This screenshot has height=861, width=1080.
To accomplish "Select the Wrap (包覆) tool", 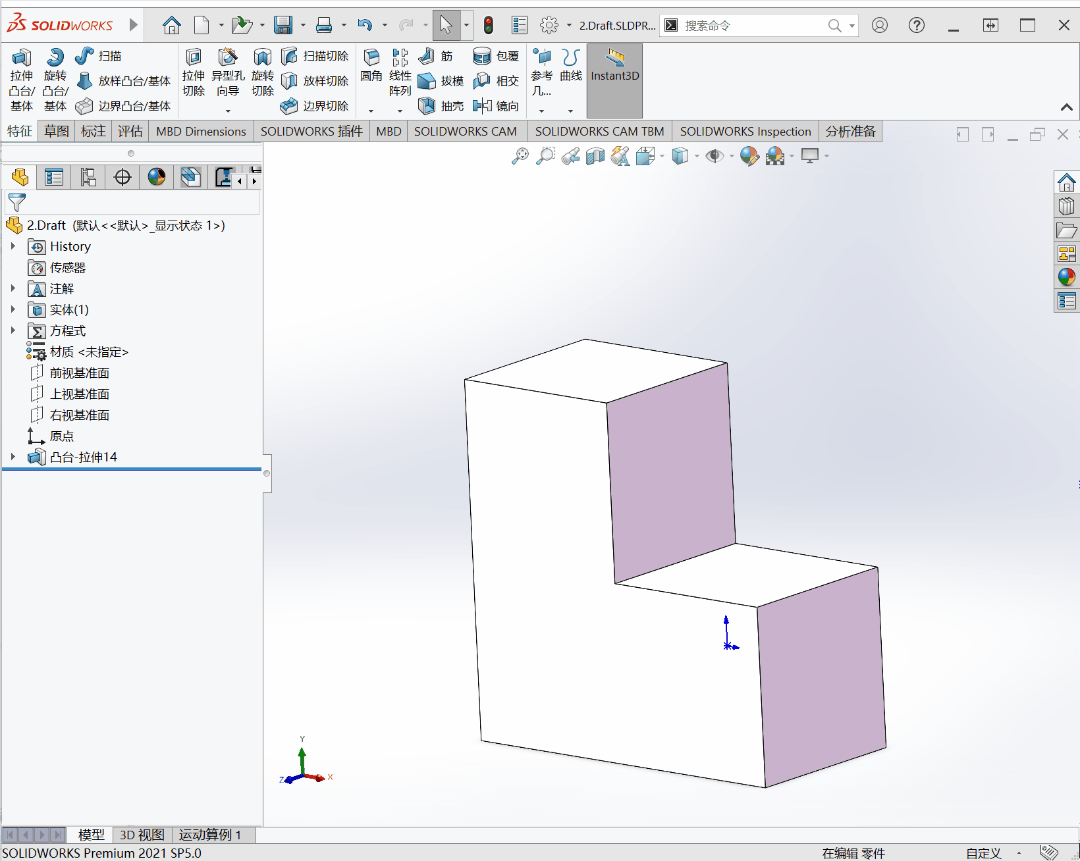I will pos(497,56).
